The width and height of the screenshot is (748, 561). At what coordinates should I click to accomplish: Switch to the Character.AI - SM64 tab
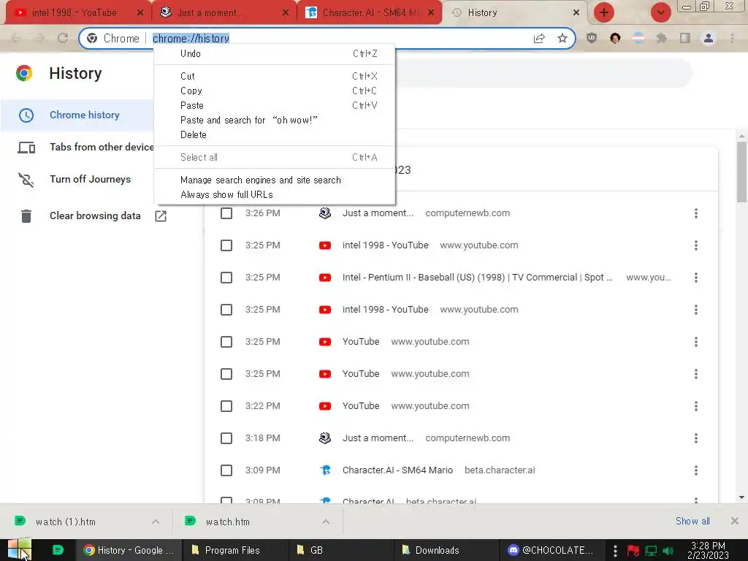pos(368,13)
